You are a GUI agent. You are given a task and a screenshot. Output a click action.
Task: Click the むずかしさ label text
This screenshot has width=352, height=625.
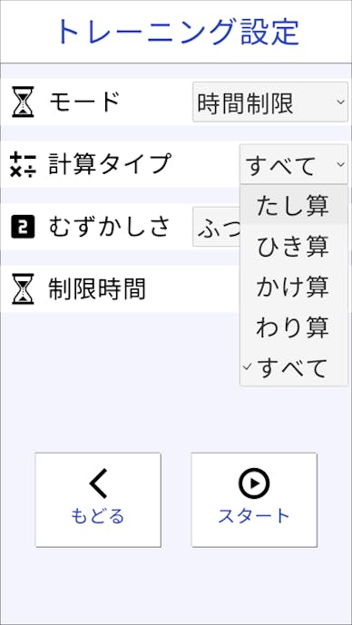pyautogui.click(x=110, y=227)
